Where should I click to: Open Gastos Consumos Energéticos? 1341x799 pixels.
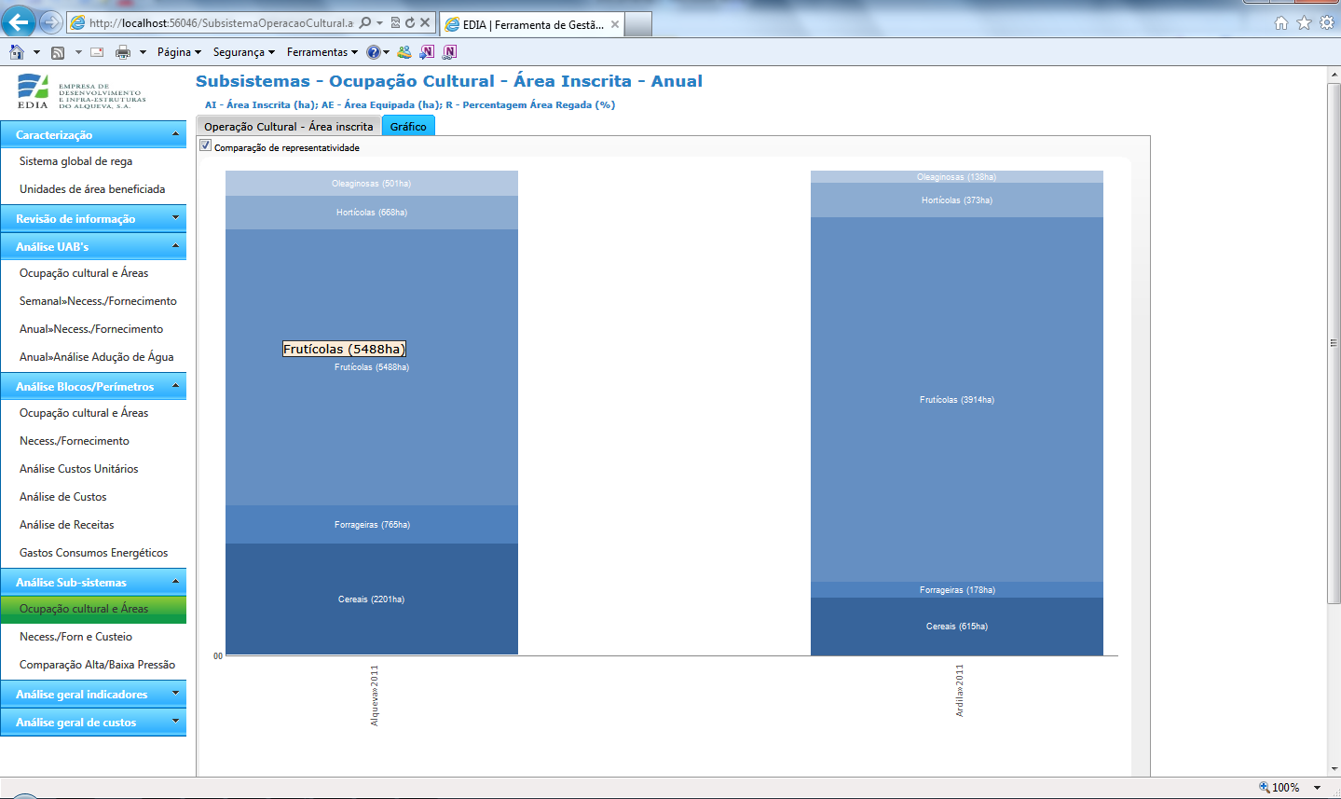click(x=93, y=553)
